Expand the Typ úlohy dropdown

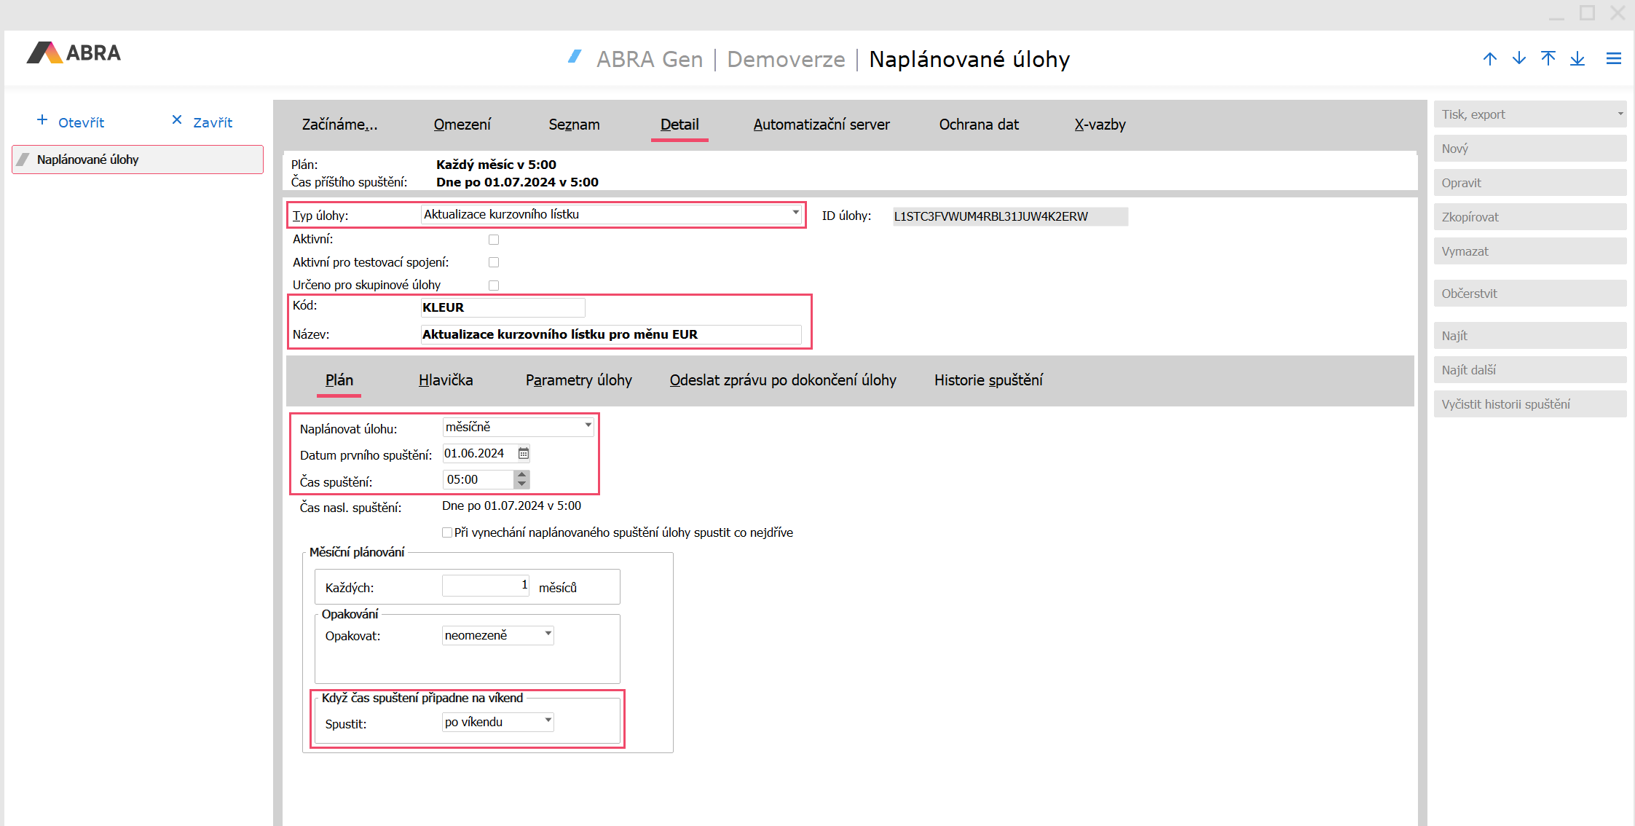[795, 213]
